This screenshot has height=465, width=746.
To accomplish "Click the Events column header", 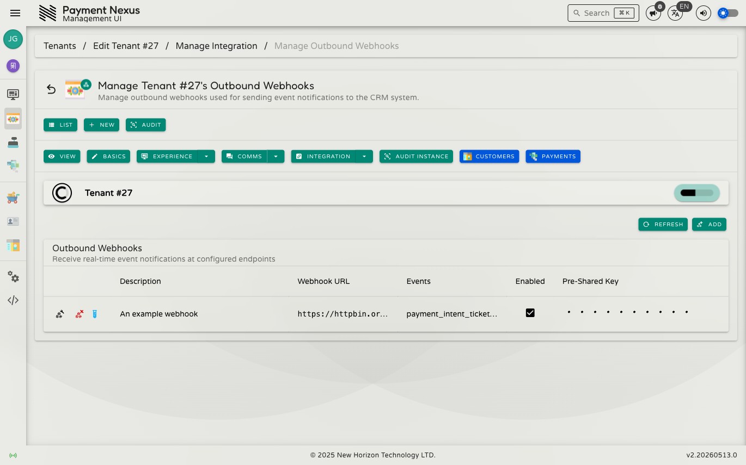I will tap(418, 281).
